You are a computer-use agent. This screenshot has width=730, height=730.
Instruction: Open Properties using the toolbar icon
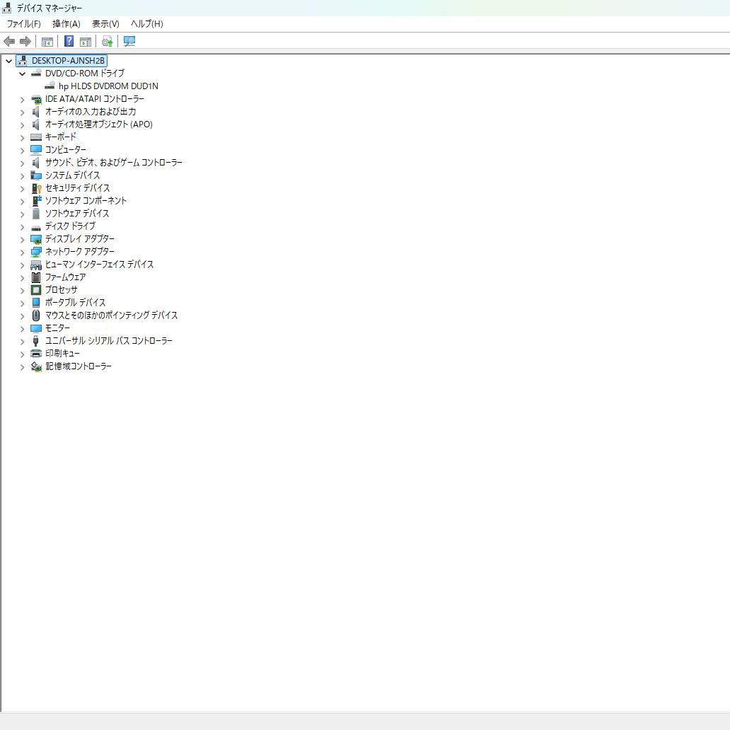coord(86,41)
